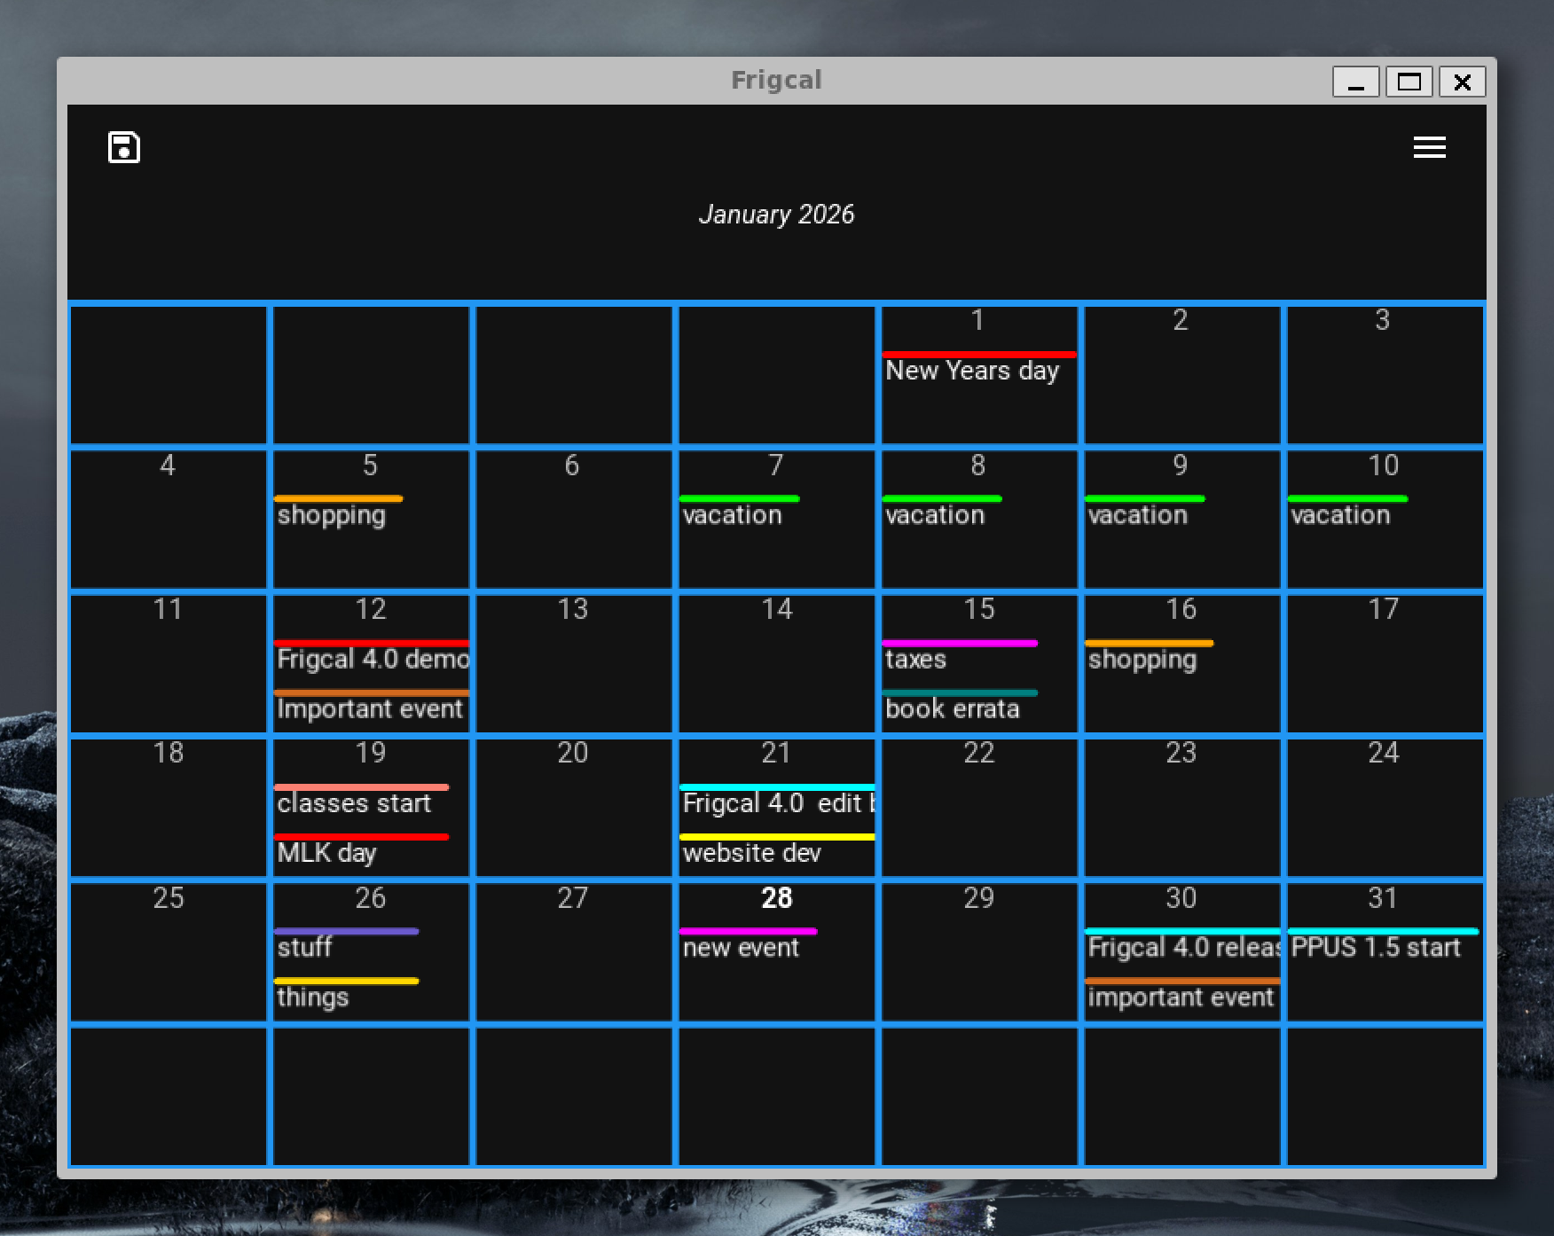Click the number 31 date label
Viewport: 1554px width, 1236px height.
pyautogui.click(x=1384, y=898)
